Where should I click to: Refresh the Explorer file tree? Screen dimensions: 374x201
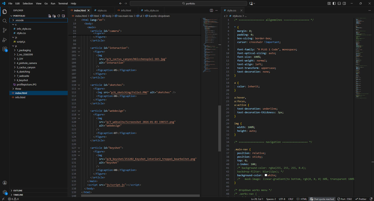coord(58,16)
